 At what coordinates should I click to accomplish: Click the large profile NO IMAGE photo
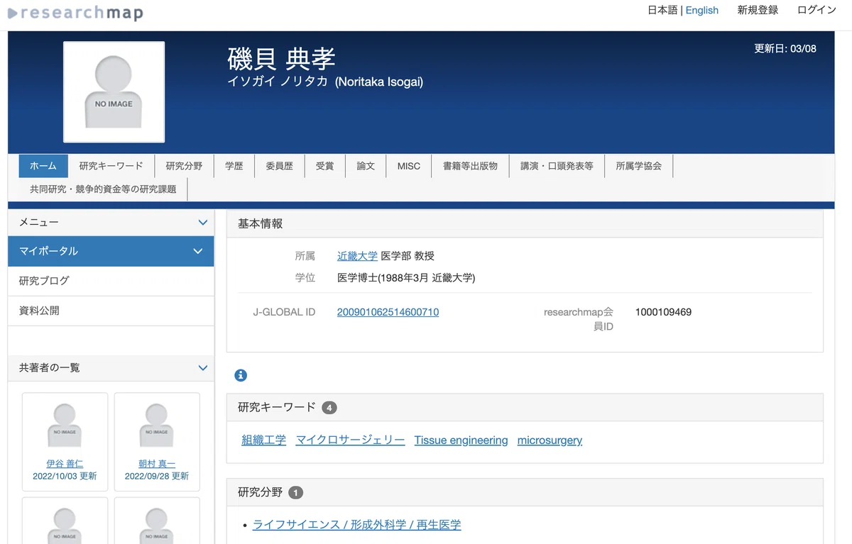tap(114, 92)
